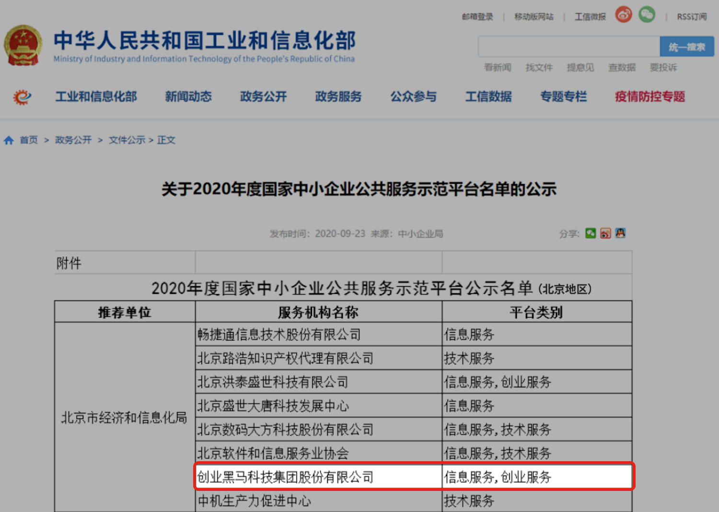
Task: Click the 北京洪泰盛世科技有限公司 cell
Action: click(x=318, y=382)
